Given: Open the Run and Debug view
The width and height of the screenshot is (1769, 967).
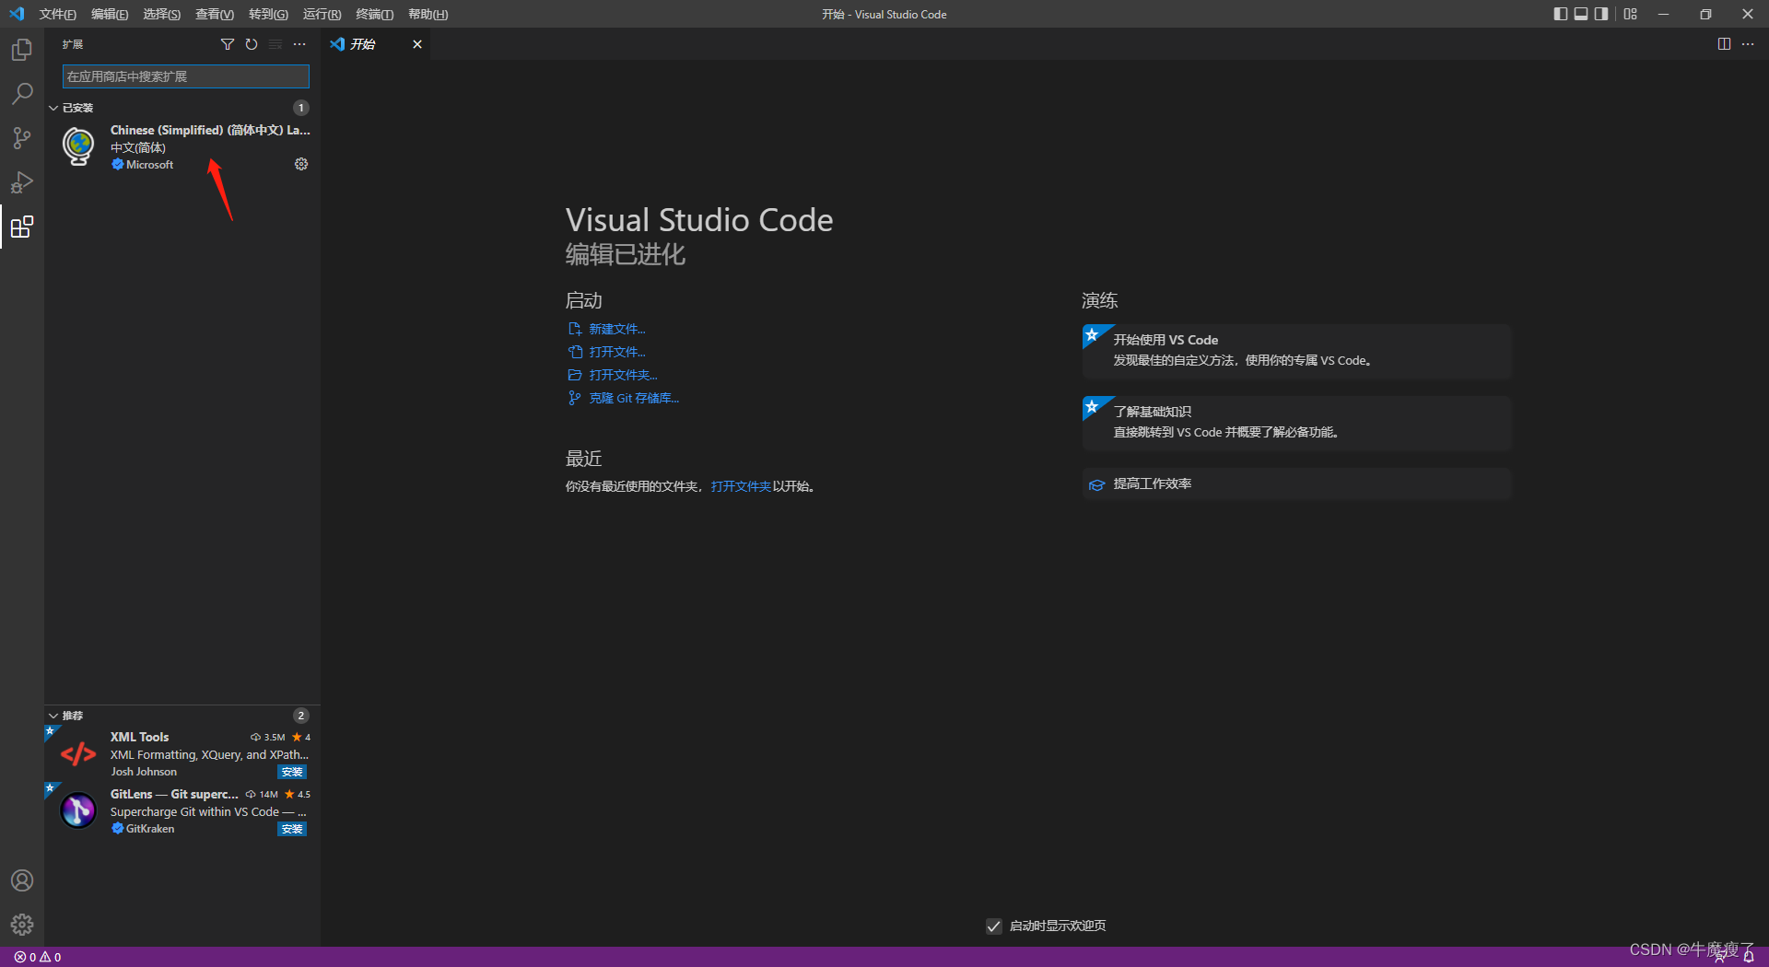Looking at the screenshot, I should pos(22,182).
